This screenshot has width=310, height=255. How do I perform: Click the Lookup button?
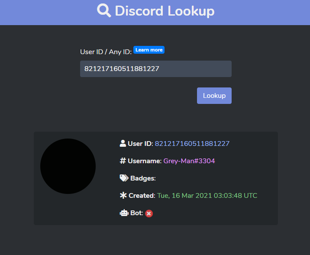click(214, 96)
